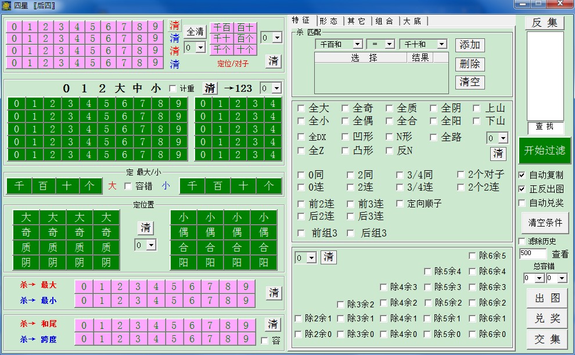Enable the 除6余5 checkbox
The image size is (575, 355).
472,256
